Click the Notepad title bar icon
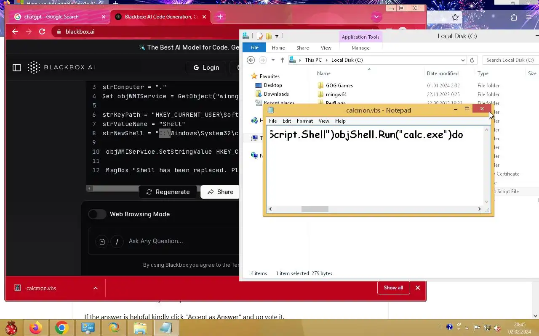This screenshot has height=336, width=539. point(271,110)
